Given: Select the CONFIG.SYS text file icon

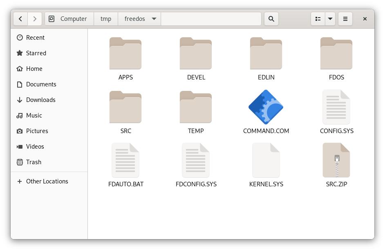Looking at the screenshot, I should coord(336,107).
